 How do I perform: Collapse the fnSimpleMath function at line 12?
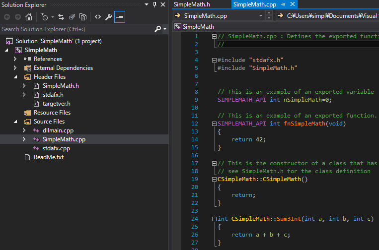coord(214,124)
